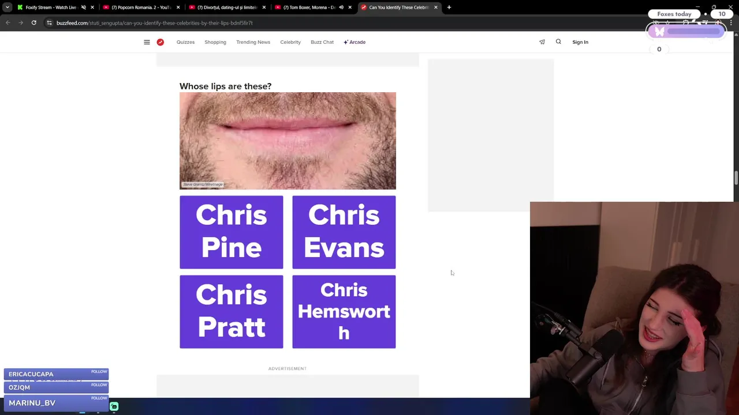Click the paper plane share icon
739x415 pixels.
(542, 42)
